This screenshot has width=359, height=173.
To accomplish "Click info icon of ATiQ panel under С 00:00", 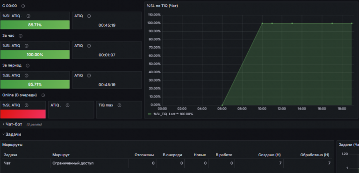I will [x=89, y=16].
